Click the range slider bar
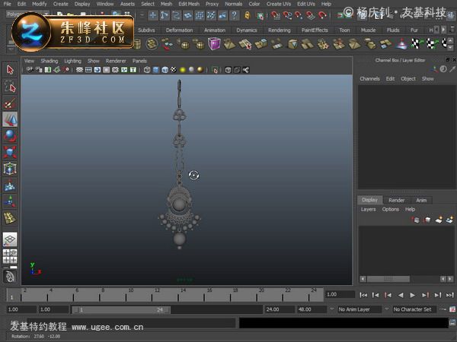 [x=121, y=310]
